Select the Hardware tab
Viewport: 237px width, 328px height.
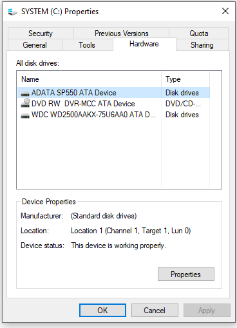tap(144, 44)
